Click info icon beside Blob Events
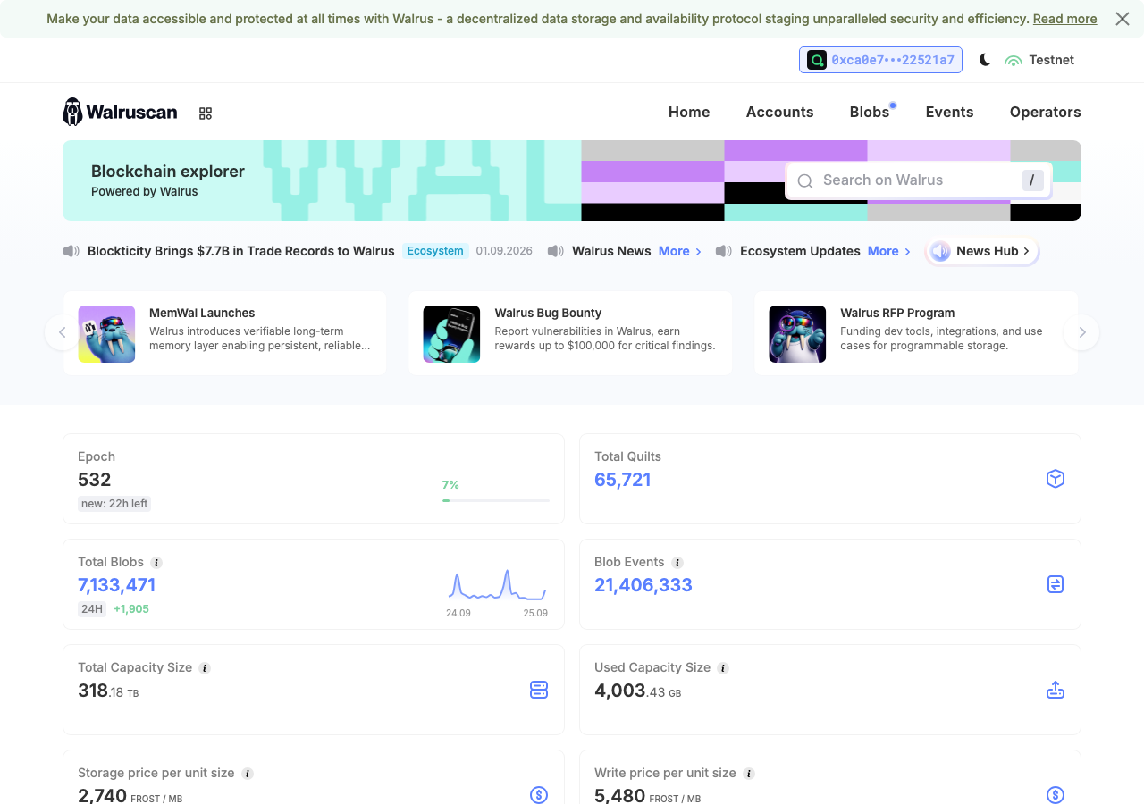 pos(677,563)
